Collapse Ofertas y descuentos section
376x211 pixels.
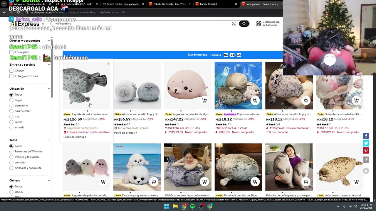click(x=49, y=41)
